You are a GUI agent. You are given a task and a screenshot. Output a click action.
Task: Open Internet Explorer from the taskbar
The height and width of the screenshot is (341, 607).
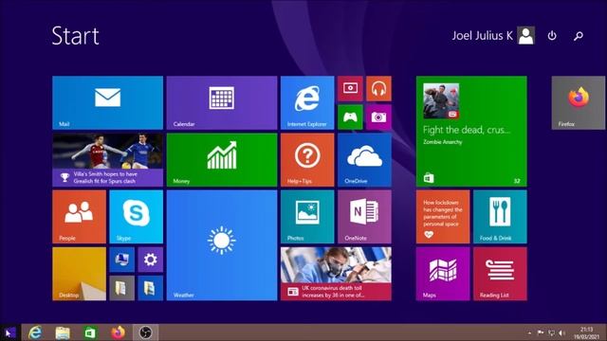(35, 332)
